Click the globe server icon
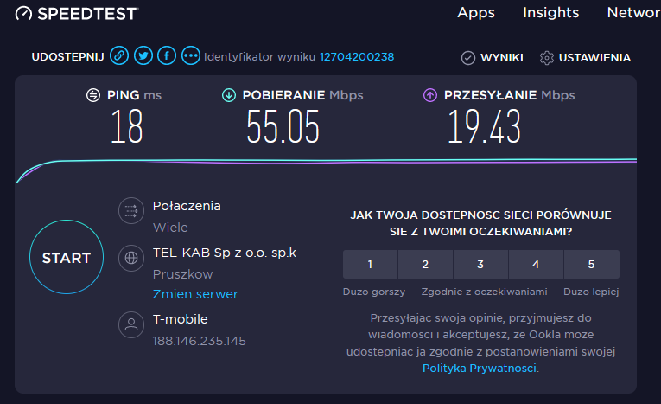Viewport: 661px width, 404px height. [131, 258]
